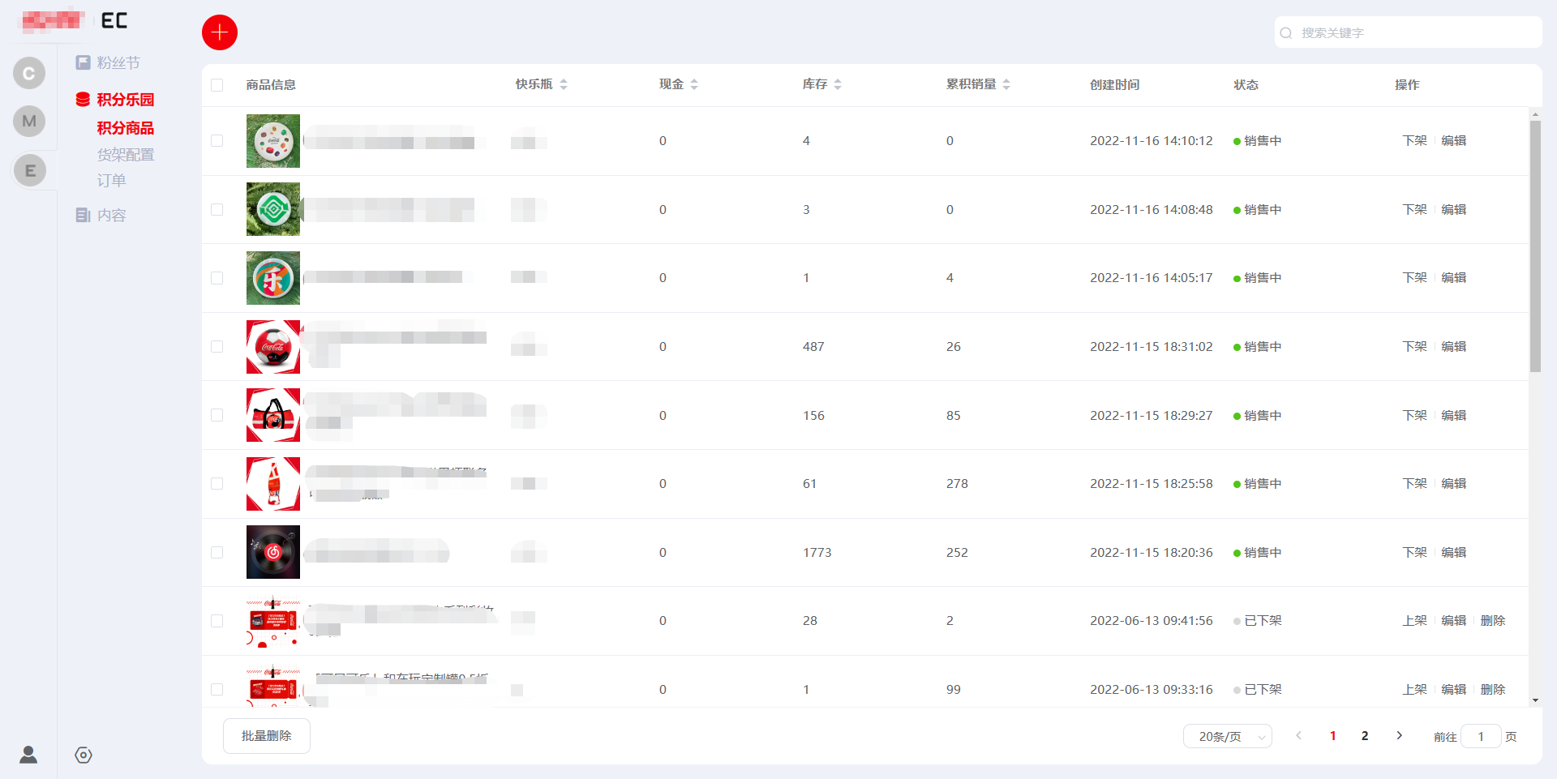Sort by 累积销量 using column sort arrows
The width and height of the screenshot is (1557, 779).
1006,84
